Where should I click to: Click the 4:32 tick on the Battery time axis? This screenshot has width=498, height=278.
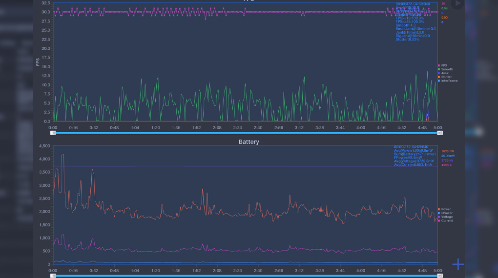402,271
